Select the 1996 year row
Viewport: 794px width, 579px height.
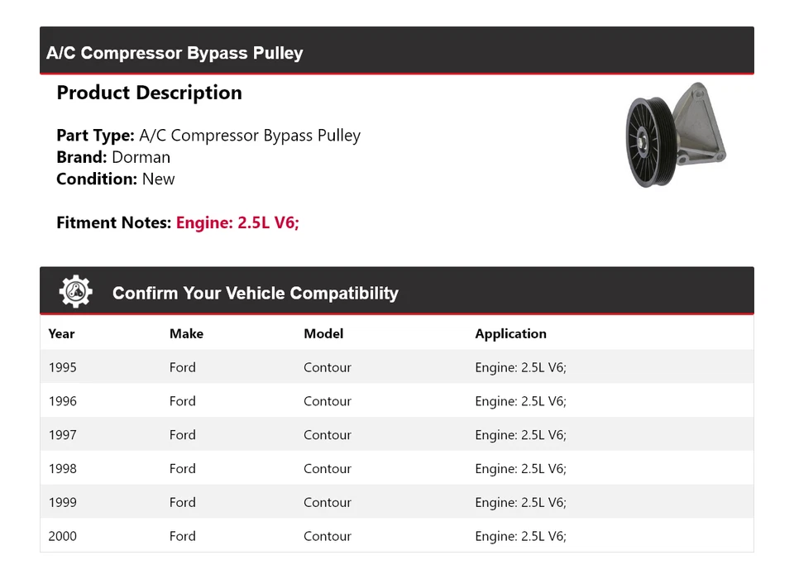point(63,401)
